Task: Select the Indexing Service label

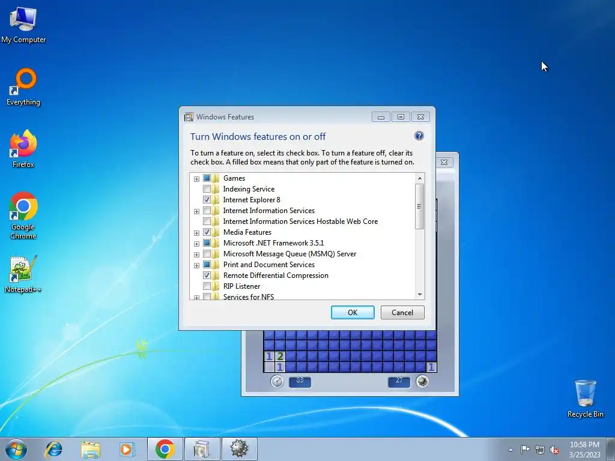Action: tap(249, 189)
